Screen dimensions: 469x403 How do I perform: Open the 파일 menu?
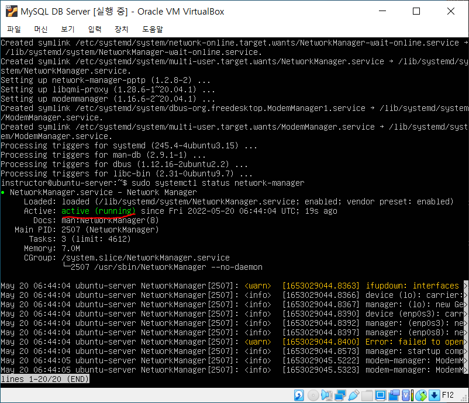tap(14, 29)
